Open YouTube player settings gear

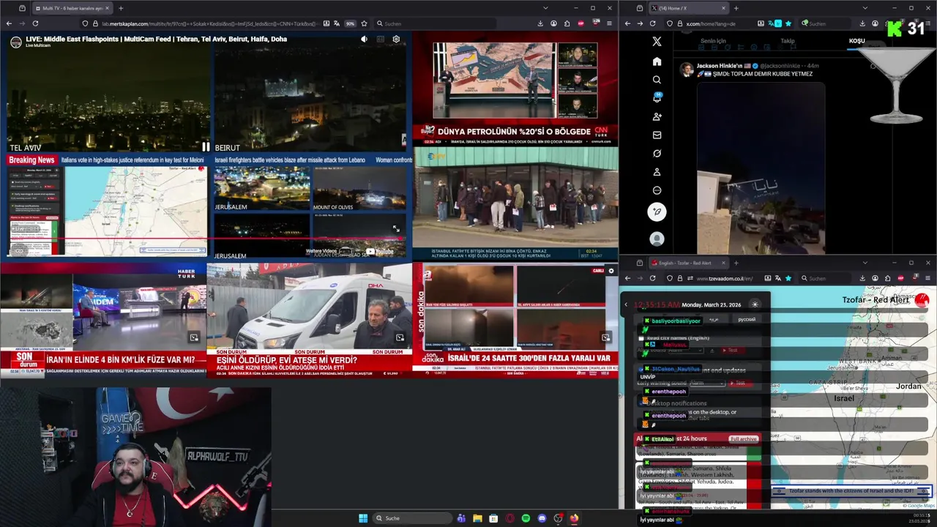click(x=396, y=39)
